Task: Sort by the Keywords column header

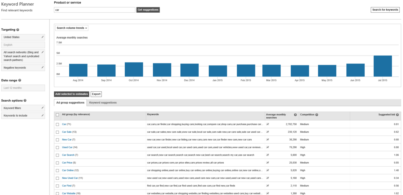Action: (153, 114)
